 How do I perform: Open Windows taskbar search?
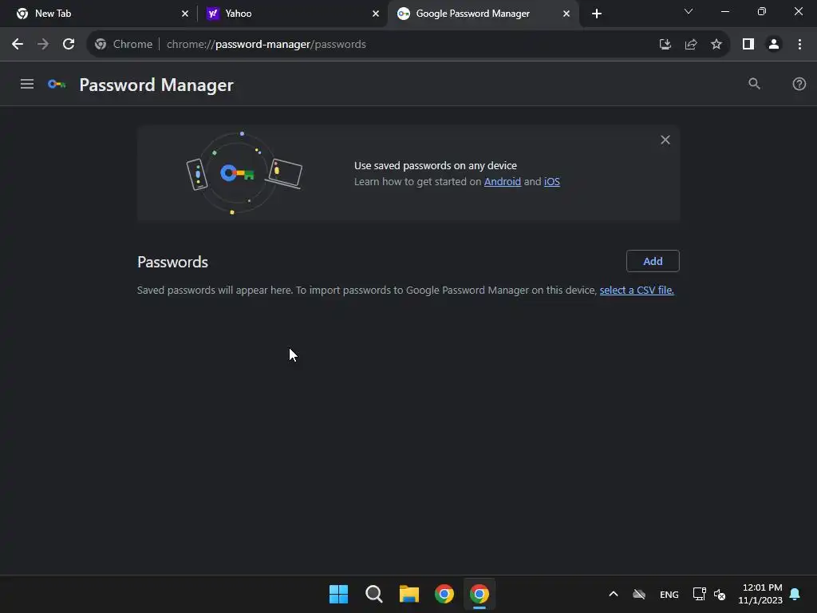pos(373,594)
